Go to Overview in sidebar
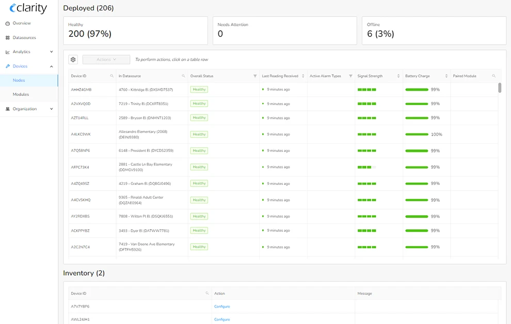The height and width of the screenshot is (324, 511). pyautogui.click(x=22, y=24)
